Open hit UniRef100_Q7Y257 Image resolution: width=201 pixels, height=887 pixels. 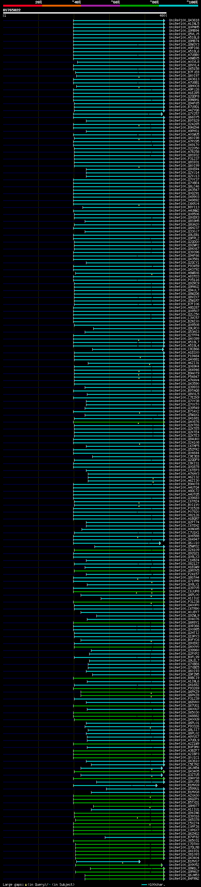click(184, 114)
